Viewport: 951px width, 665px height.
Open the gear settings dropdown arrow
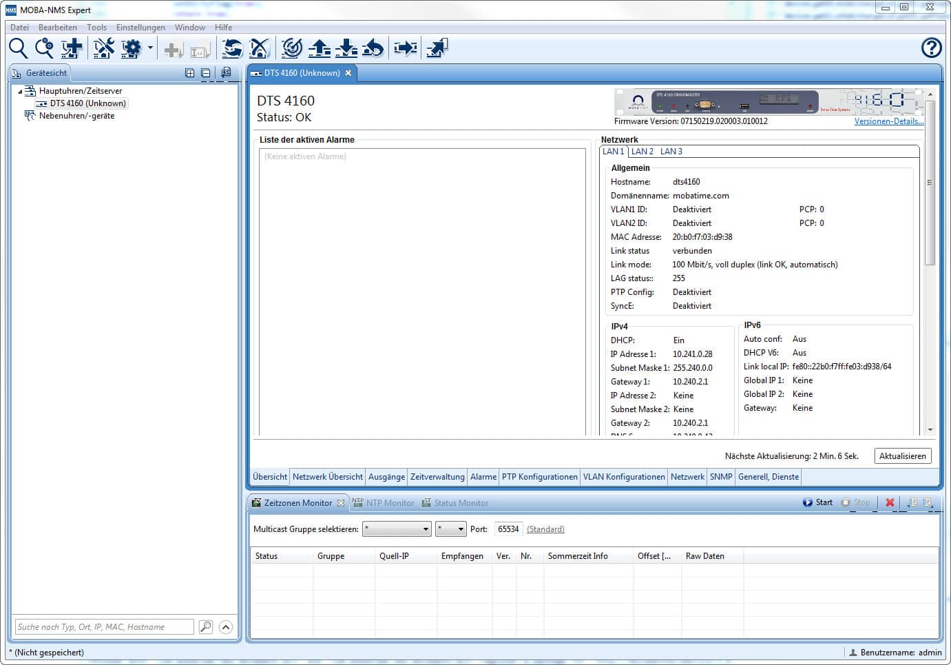pyautogui.click(x=150, y=48)
